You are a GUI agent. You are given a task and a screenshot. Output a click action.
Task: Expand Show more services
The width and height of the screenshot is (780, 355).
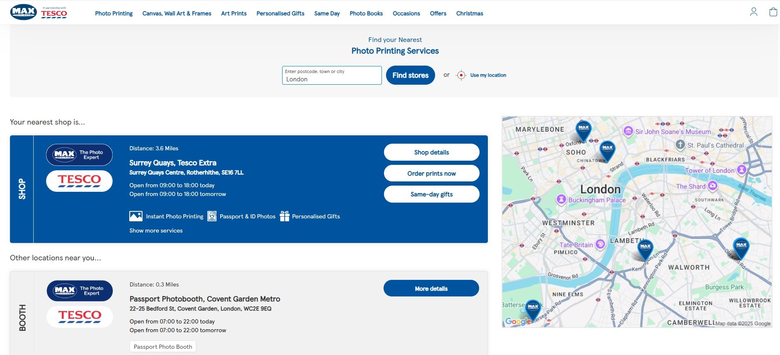156,230
